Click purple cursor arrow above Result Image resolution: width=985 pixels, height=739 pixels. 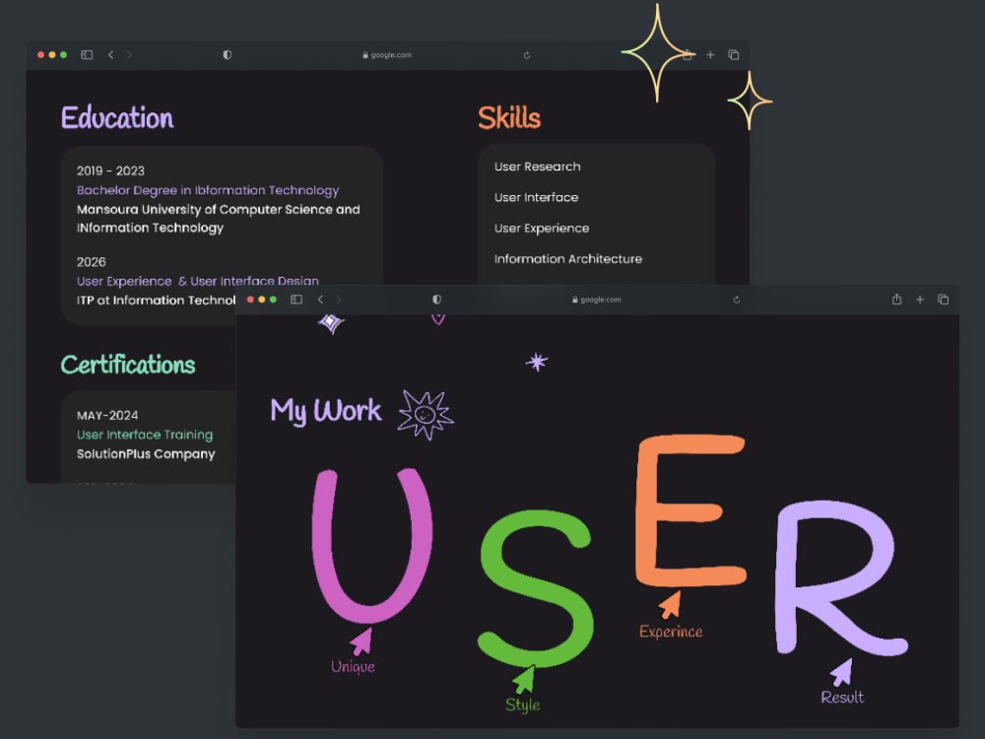point(841,672)
